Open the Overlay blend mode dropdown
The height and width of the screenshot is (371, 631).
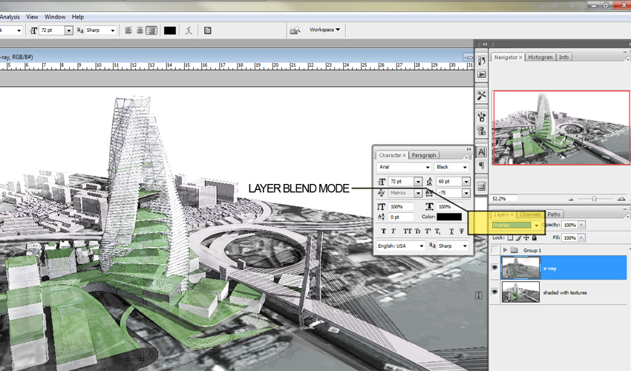tap(515, 226)
